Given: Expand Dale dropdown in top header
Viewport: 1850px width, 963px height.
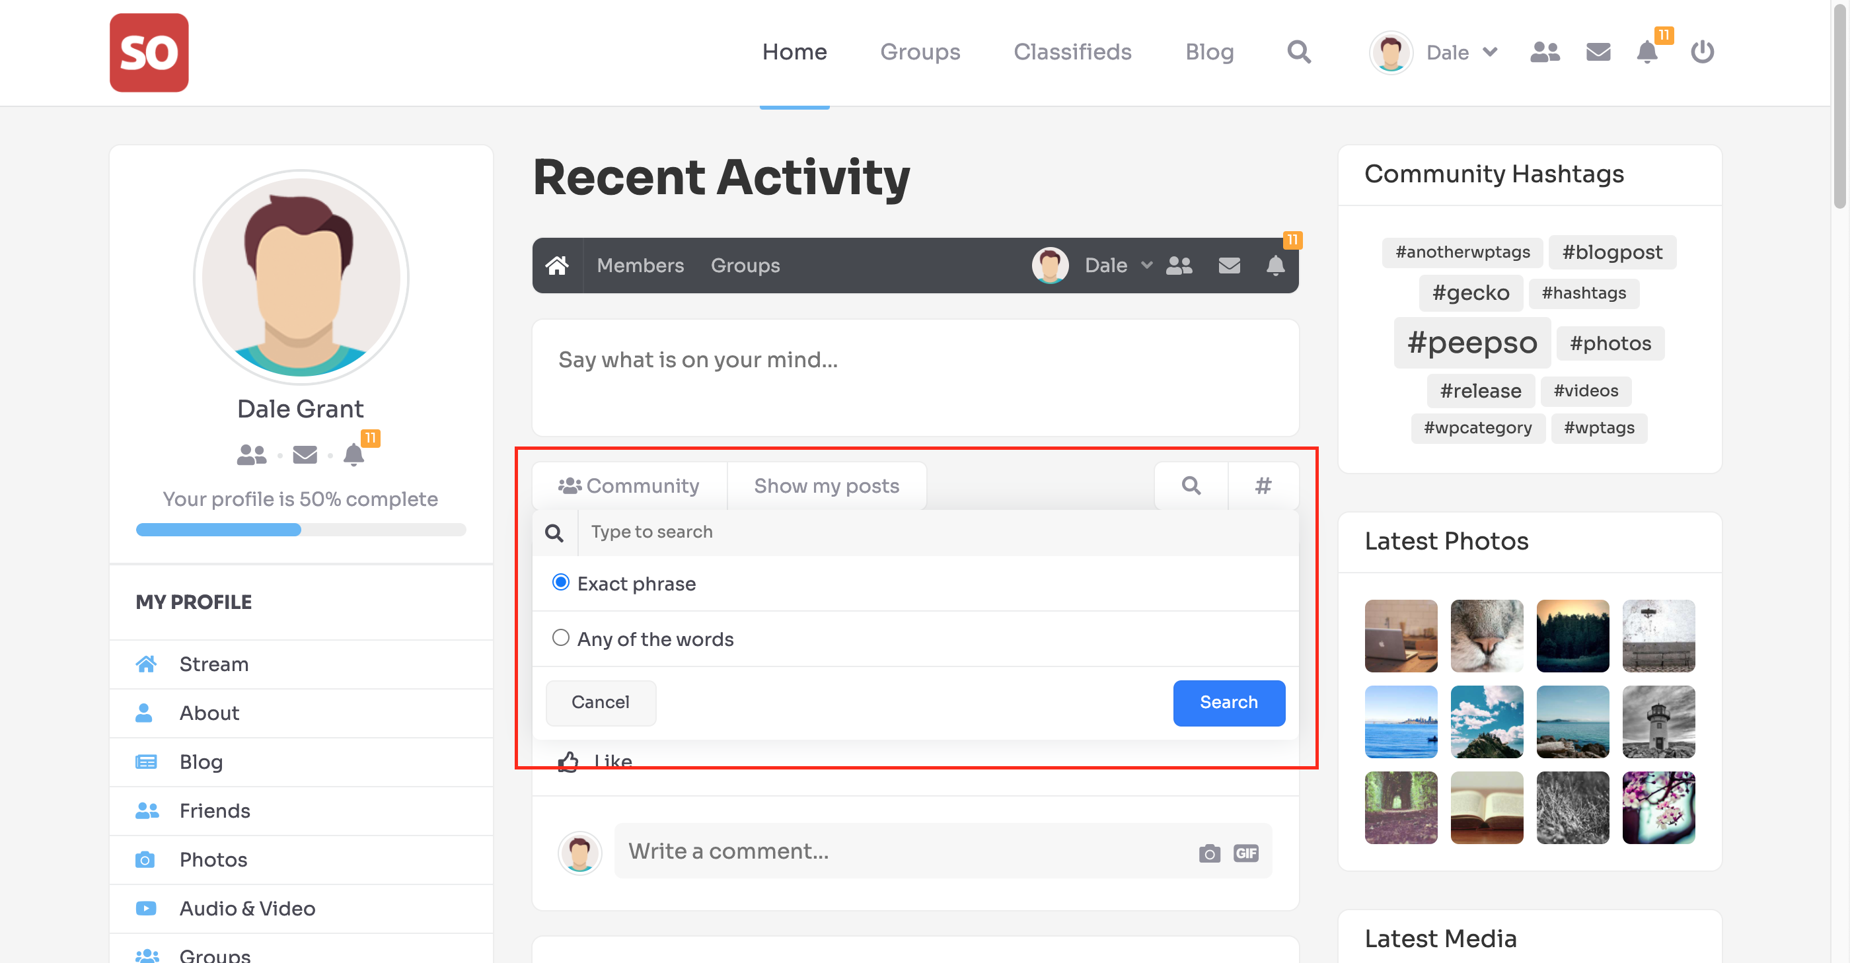Looking at the screenshot, I should coord(1490,52).
